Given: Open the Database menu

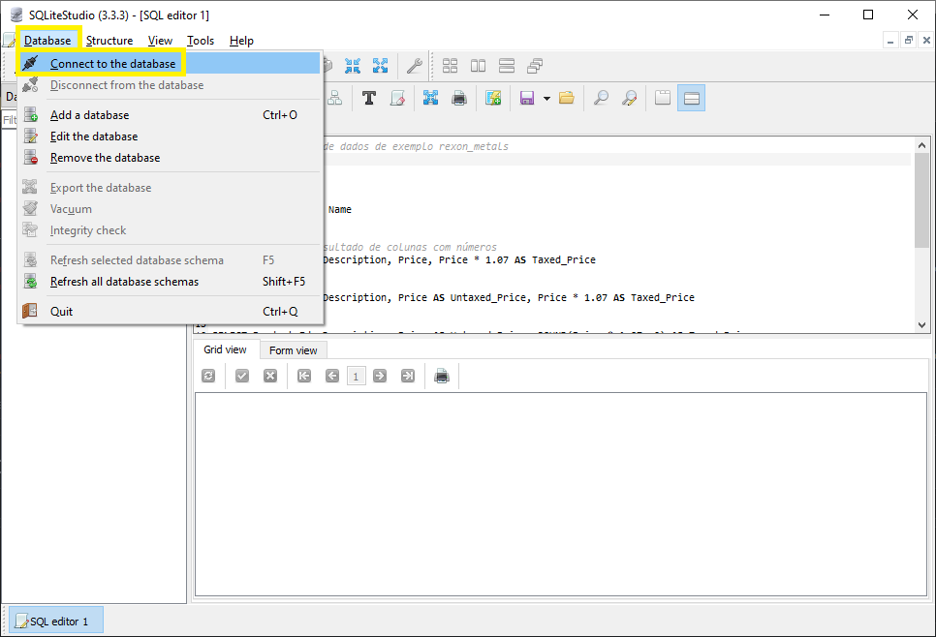Looking at the screenshot, I should (x=47, y=41).
